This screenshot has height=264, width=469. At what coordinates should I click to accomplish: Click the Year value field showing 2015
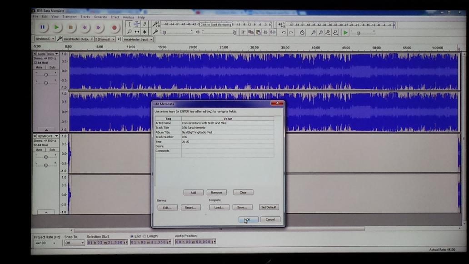coord(227,142)
